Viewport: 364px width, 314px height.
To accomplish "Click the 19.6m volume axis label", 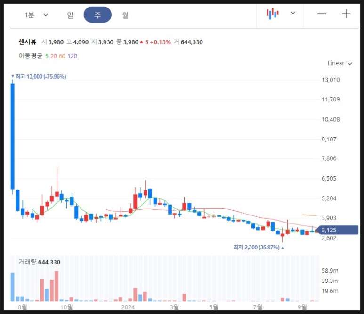I will click(x=330, y=291).
